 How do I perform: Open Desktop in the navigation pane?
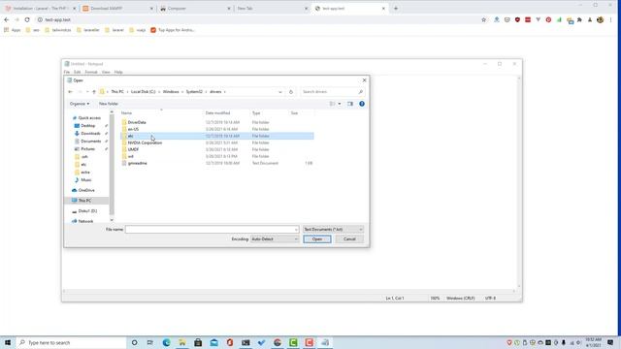[x=88, y=126]
